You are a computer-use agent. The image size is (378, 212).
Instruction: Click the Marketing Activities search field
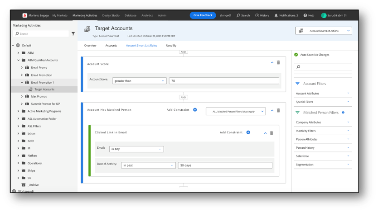[41, 33]
